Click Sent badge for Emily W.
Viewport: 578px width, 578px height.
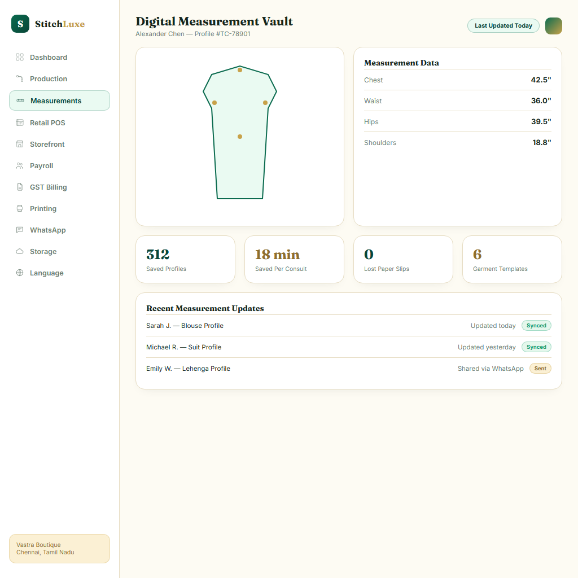click(x=540, y=368)
